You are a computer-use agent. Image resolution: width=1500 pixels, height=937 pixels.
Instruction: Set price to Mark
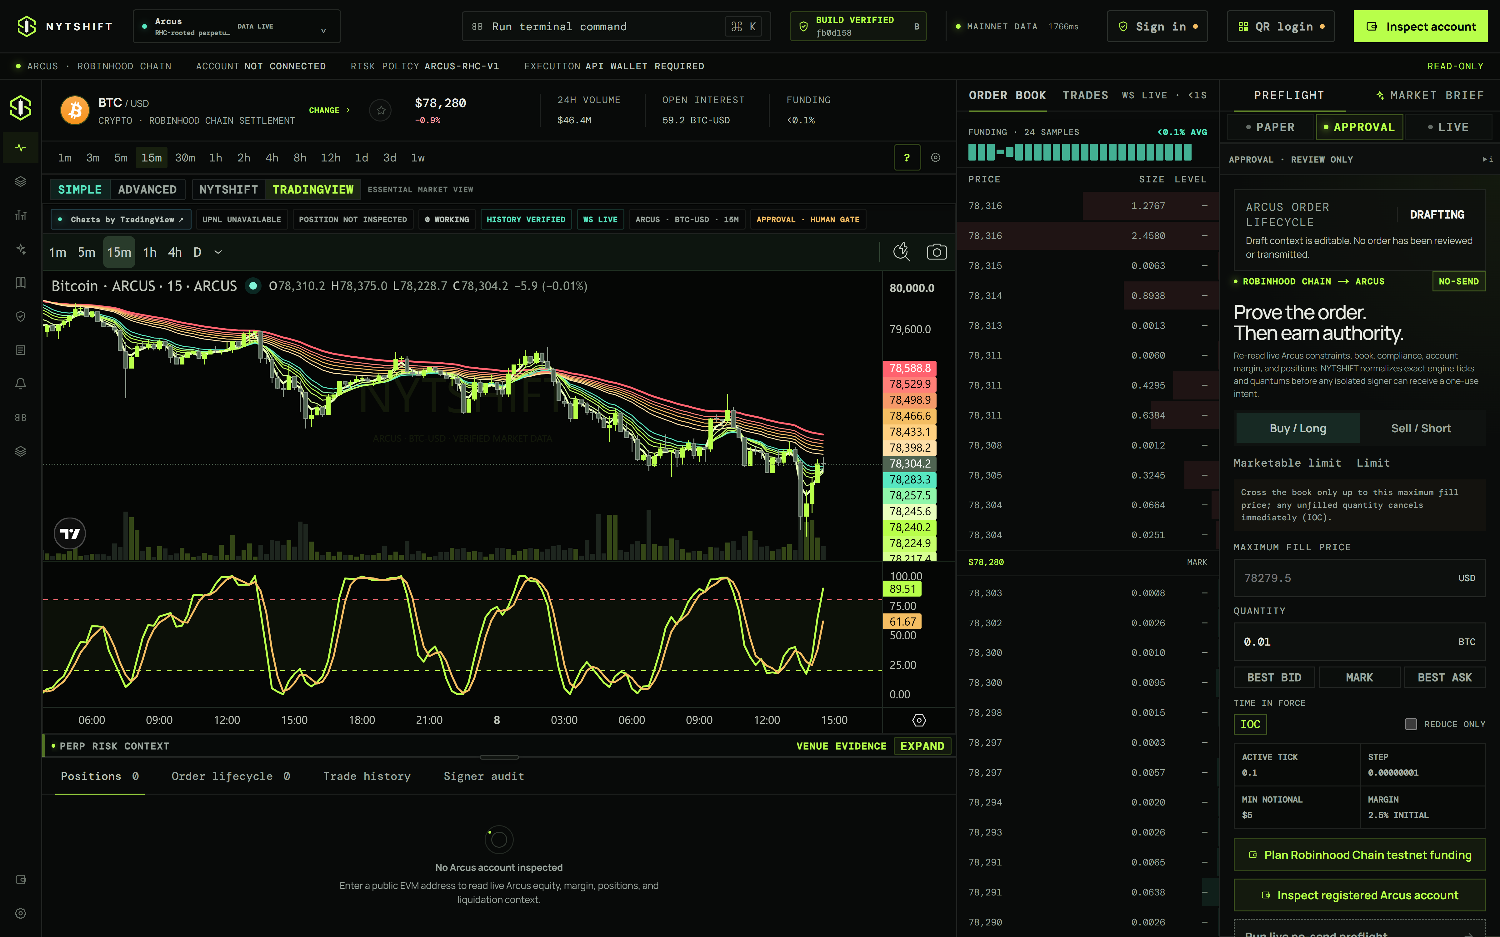1359,677
